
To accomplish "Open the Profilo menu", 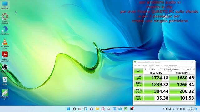I will [151, 65].
